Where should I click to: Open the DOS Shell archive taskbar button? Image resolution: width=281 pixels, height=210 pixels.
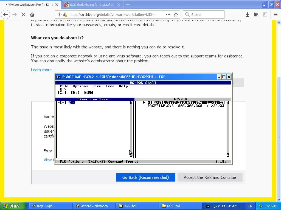pos(137,206)
